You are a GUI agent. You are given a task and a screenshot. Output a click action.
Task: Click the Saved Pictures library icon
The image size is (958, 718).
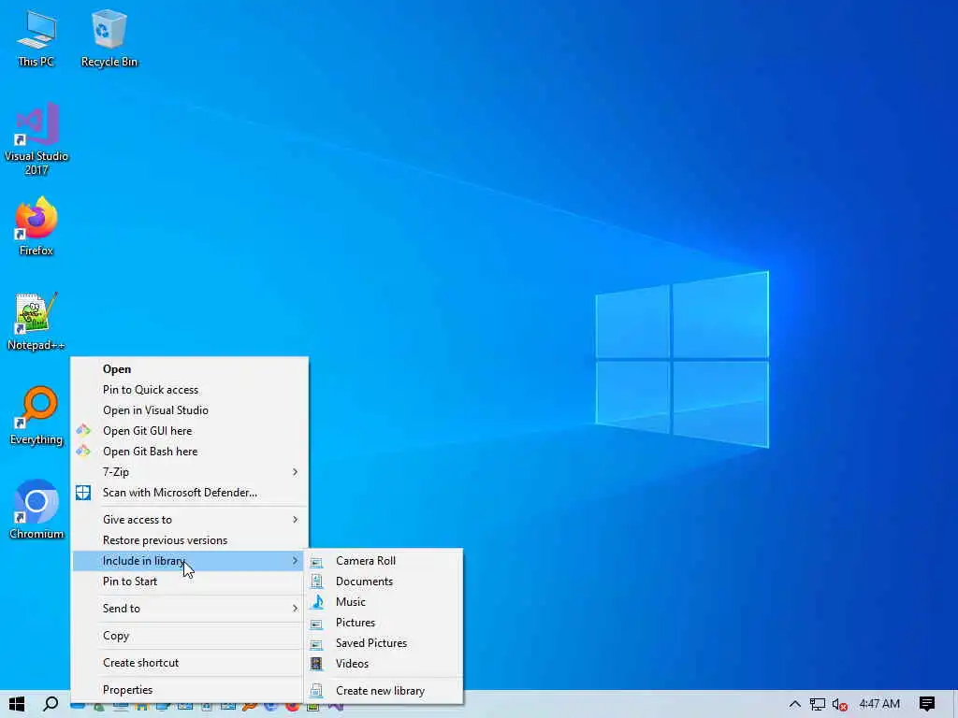pos(316,643)
